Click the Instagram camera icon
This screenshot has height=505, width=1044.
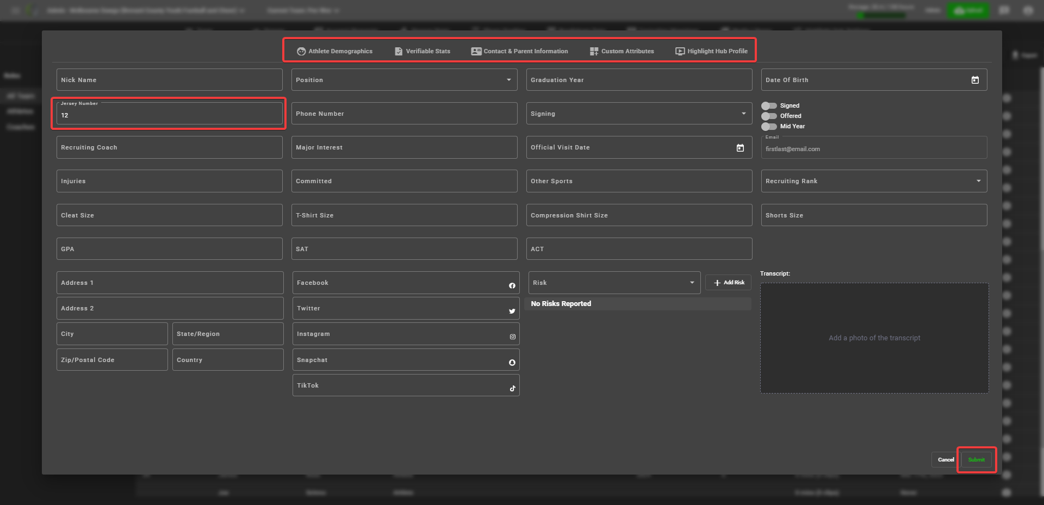pyautogui.click(x=512, y=336)
